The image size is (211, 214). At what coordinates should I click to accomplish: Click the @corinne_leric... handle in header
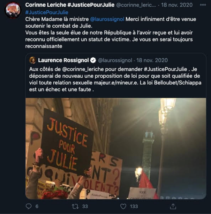[x=136, y=5]
